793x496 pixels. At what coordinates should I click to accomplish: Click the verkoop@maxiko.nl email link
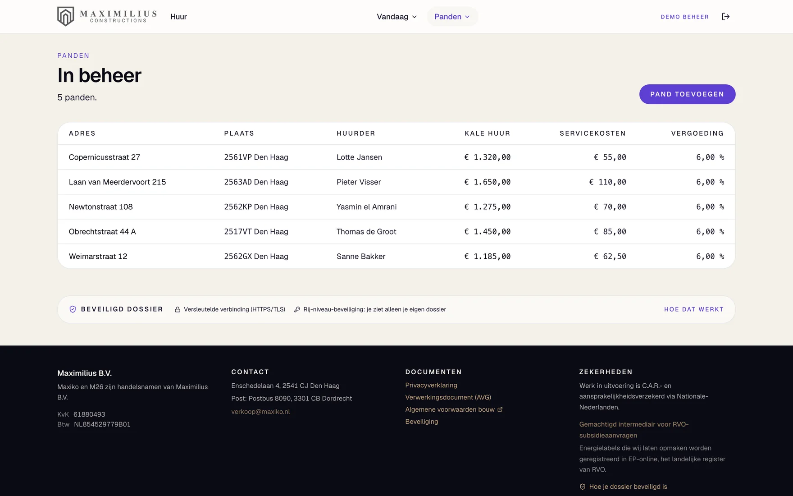pos(260,412)
